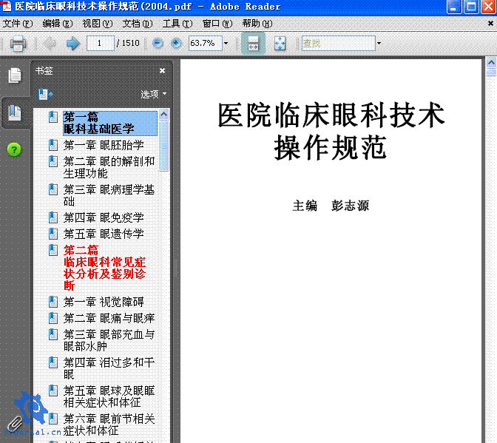Click the zoom in plus button
The image size is (497, 443).
click(176, 43)
